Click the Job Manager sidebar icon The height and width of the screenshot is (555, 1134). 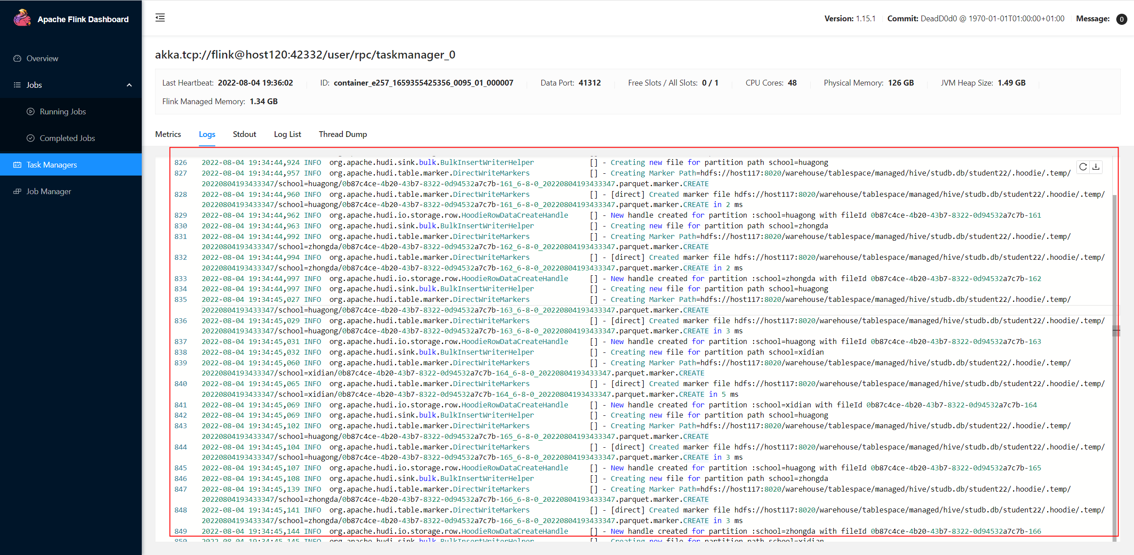coord(17,192)
